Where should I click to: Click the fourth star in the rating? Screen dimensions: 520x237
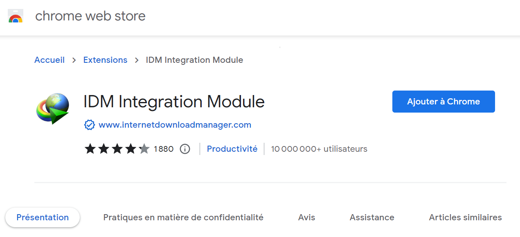coord(130,149)
